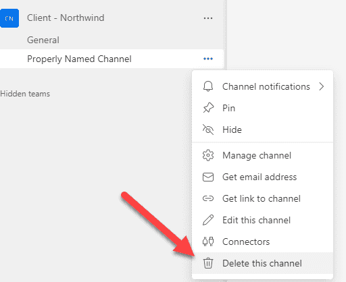Click the gear icon beside Manage channel
This screenshot has height=282, width=346.
coord(208,155)
